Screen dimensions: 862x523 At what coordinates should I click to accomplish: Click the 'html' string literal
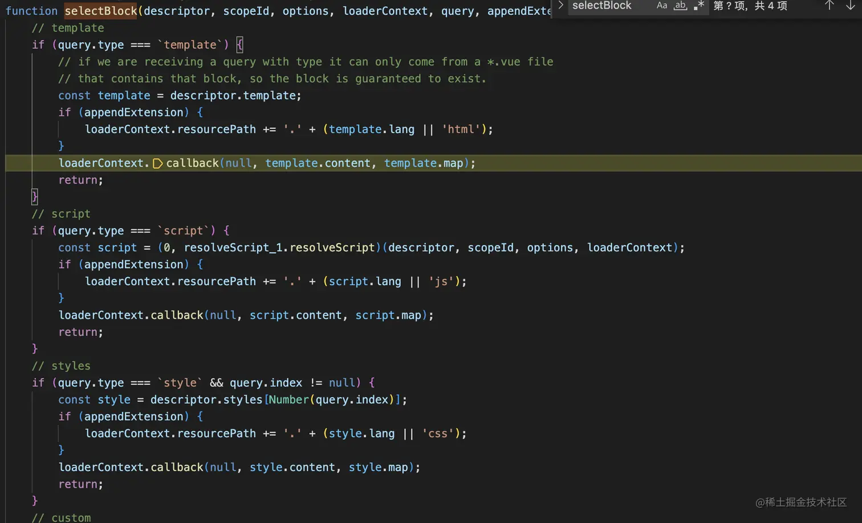coord(461,129)
